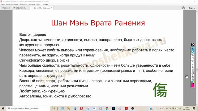Viewport: 198px width, 111px height.
Task: Click the help question mark icon
Action: coord(183,8)
